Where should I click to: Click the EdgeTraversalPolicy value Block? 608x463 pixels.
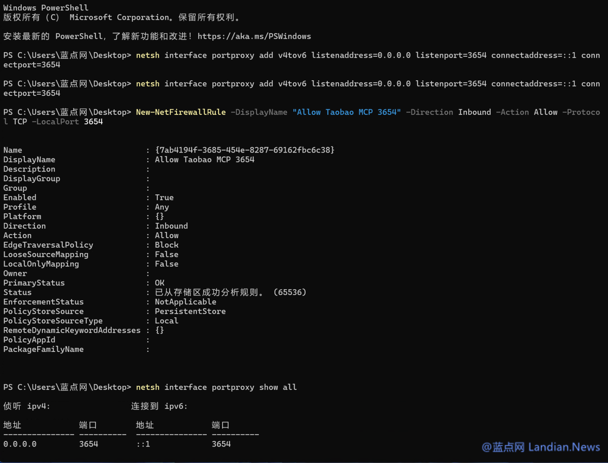pyautogui.click(x=166, y=245)
